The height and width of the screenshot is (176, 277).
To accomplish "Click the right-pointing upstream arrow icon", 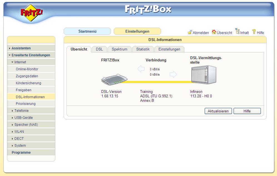I will pyautogui.click(x=173, y=74).
